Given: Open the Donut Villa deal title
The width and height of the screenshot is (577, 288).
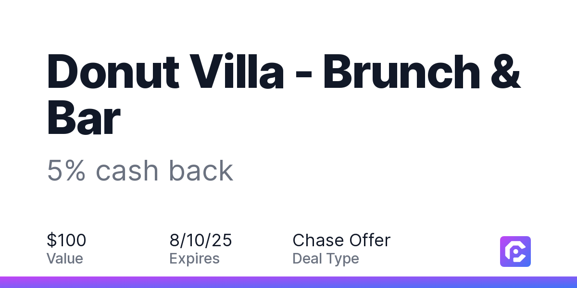Looking at the screenshot, I should pyautogui.click(x=284, y=94).
